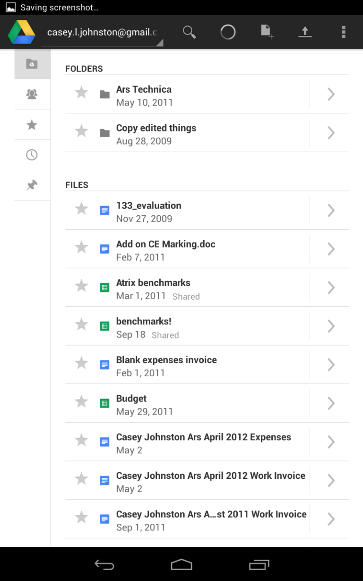Tap the sync refresh icon
The image size is (363, 581).
(x=228, y=32)
